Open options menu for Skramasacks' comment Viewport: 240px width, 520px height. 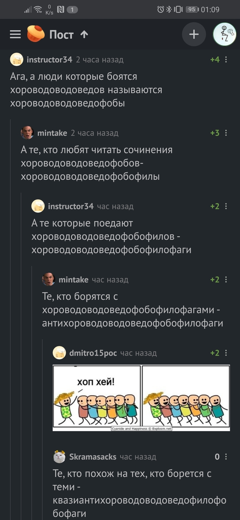[226, 457]
